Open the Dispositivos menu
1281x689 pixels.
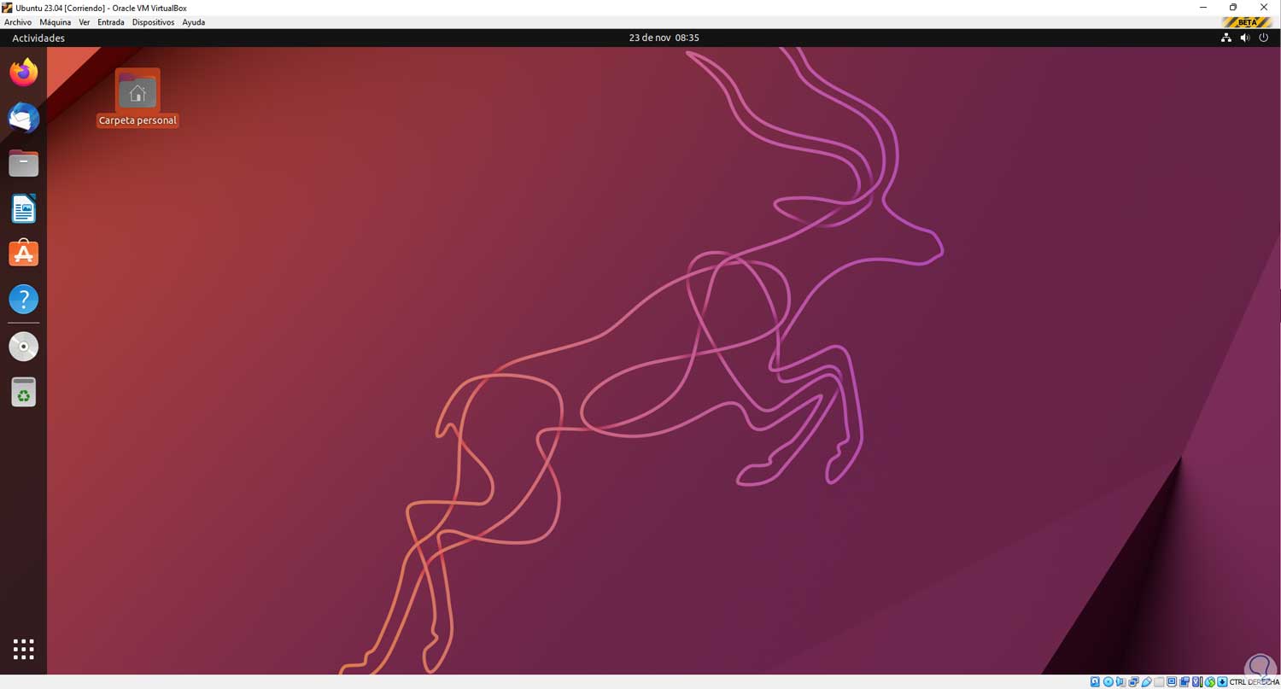coord(154,22)
